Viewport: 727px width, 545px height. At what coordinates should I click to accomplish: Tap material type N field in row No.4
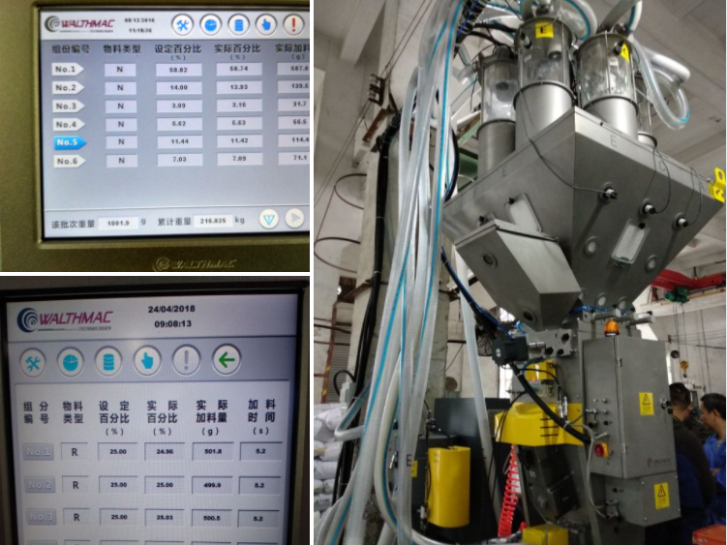click(121, 124)
